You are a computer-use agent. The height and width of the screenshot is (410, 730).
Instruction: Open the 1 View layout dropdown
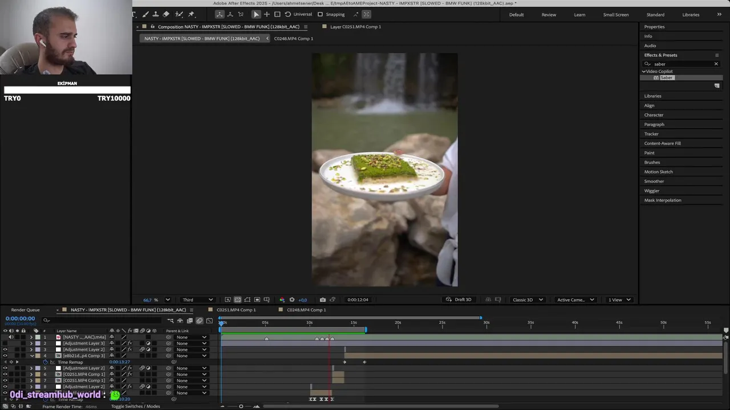619,300
